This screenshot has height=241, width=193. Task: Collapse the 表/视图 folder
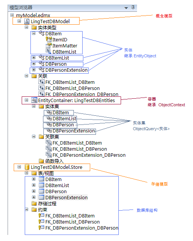26,173
